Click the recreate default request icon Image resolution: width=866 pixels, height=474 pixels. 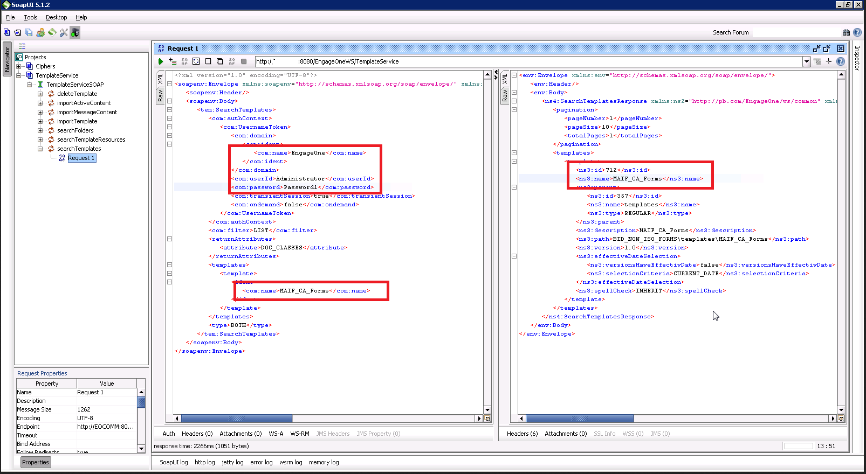tap(196, 61)
